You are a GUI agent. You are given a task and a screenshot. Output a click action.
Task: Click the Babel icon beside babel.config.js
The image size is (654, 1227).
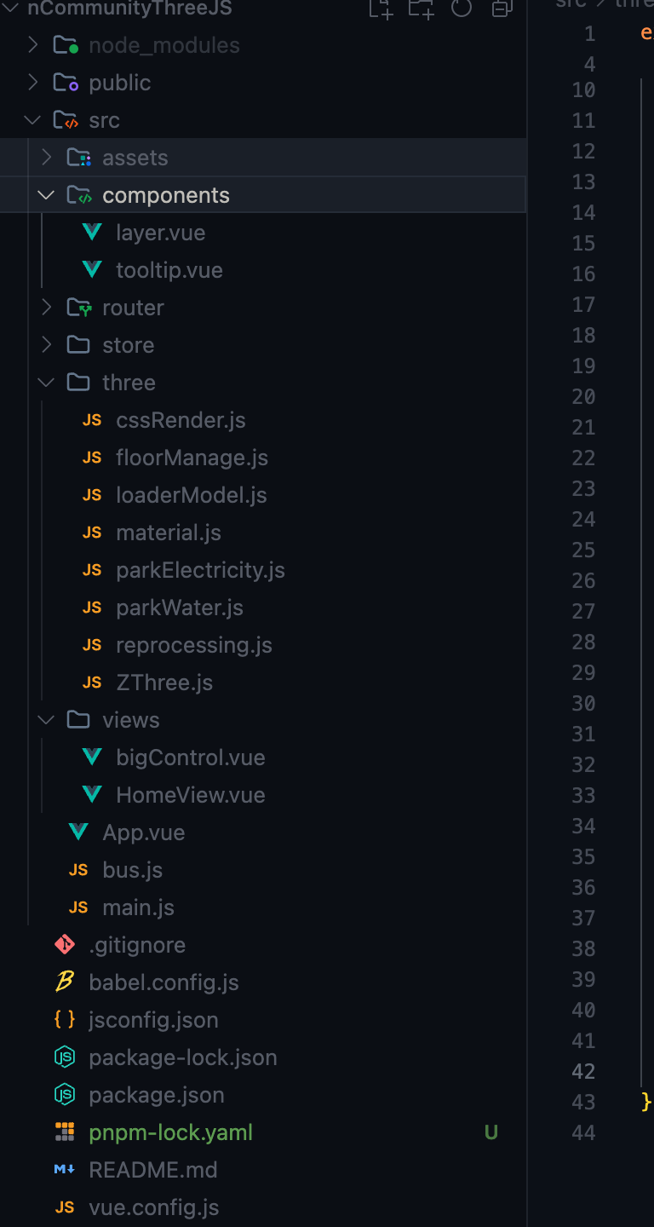[65, 982]
